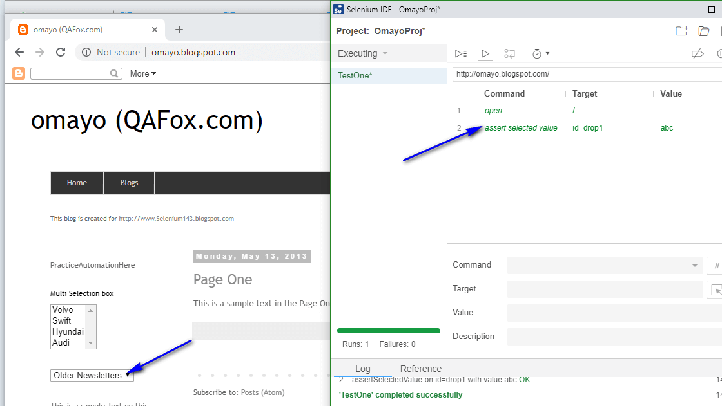The image size is (722, 406).
Task: Click the id=drop1 target cell
Action: click(587, 128)
